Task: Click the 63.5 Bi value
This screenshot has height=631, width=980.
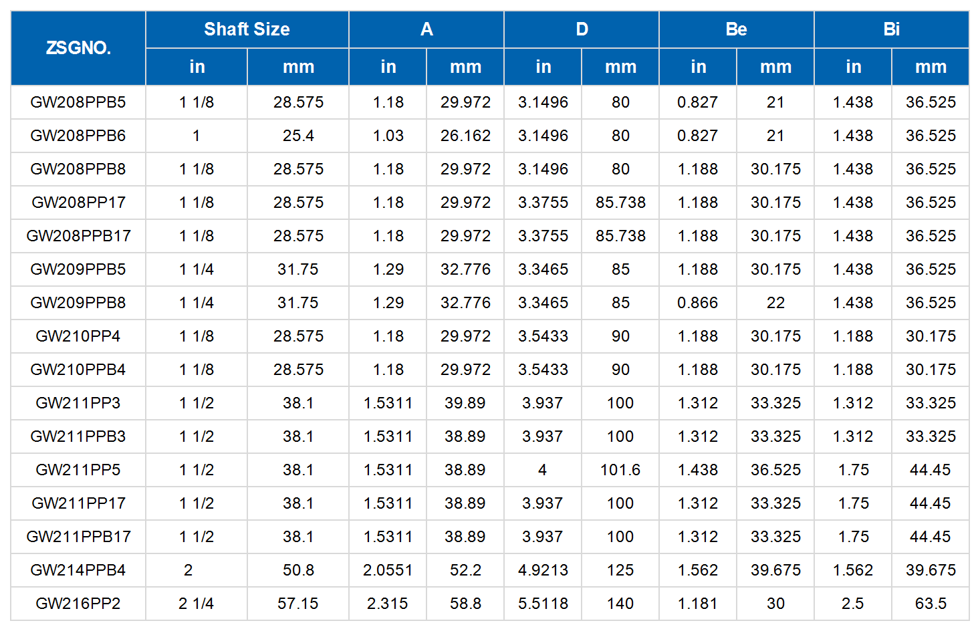Action: pyautogui.click(x=931, y=604)
